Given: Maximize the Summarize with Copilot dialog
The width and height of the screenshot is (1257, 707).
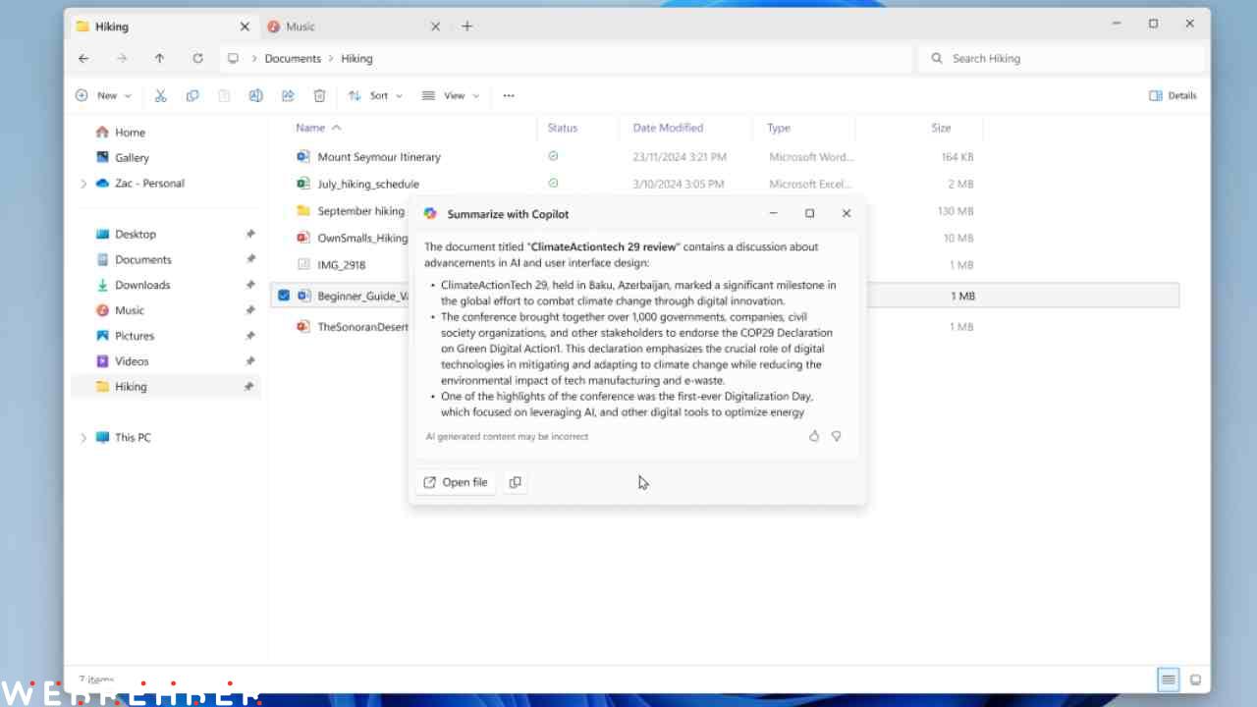Looking at the screenshot, I should point(810,213).
